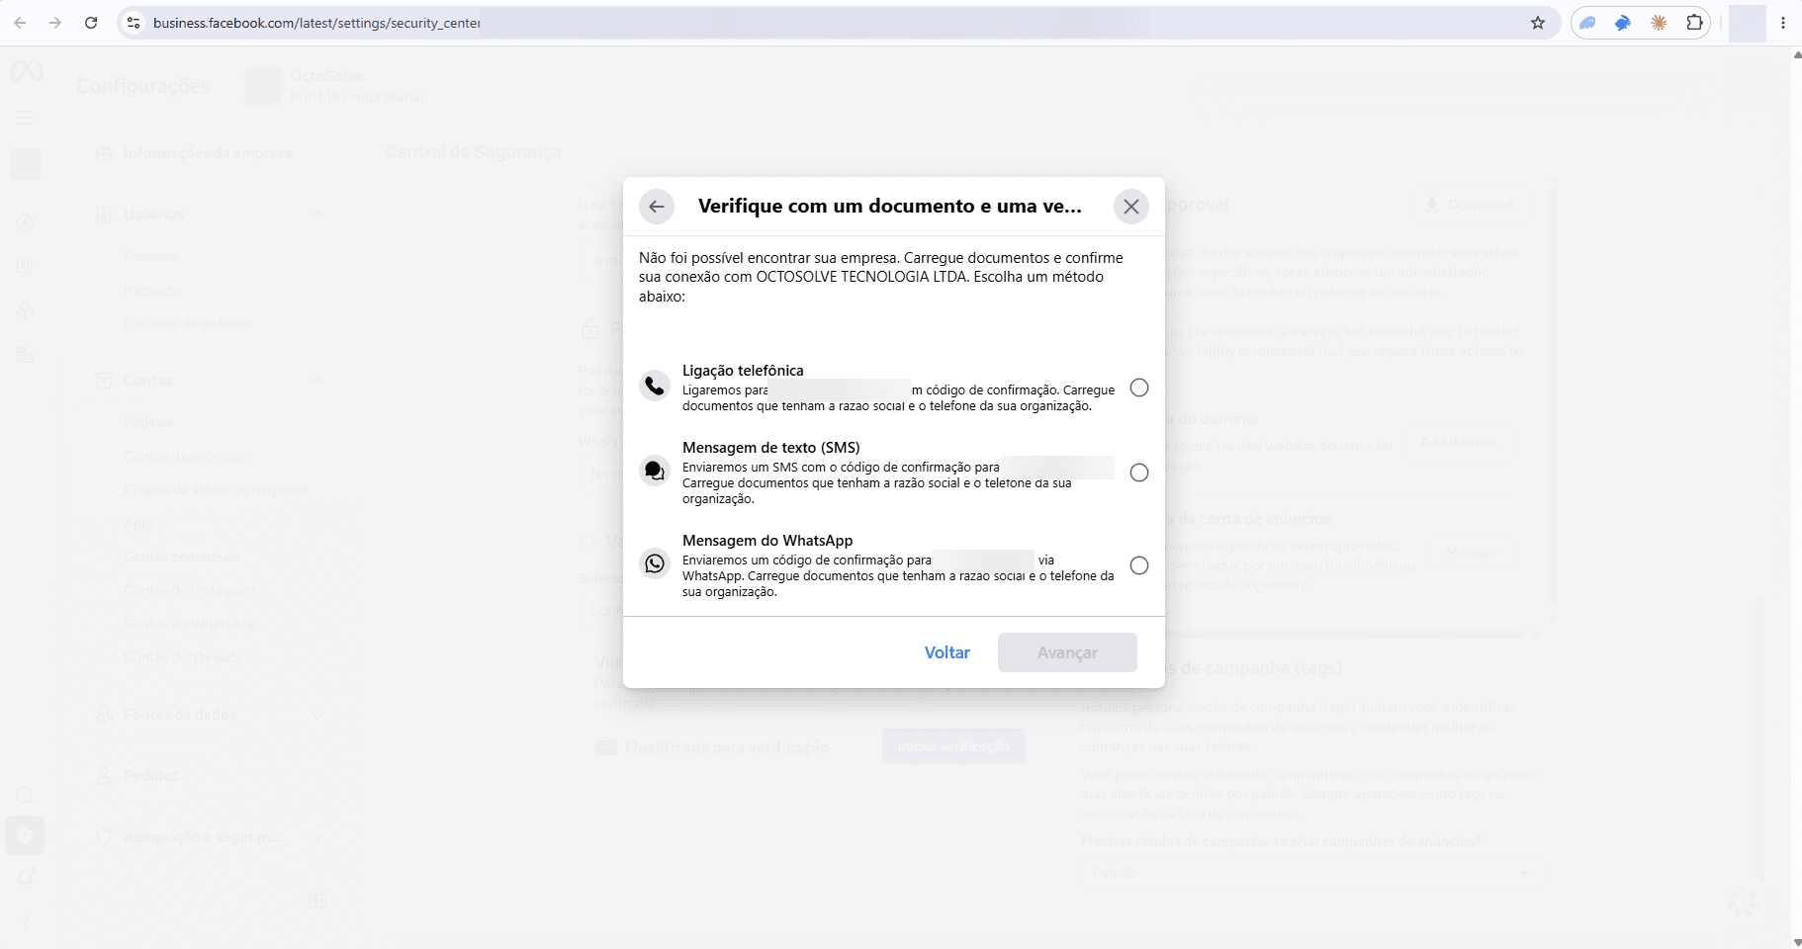
Task: Click the Voltar button
Action: 946,652
